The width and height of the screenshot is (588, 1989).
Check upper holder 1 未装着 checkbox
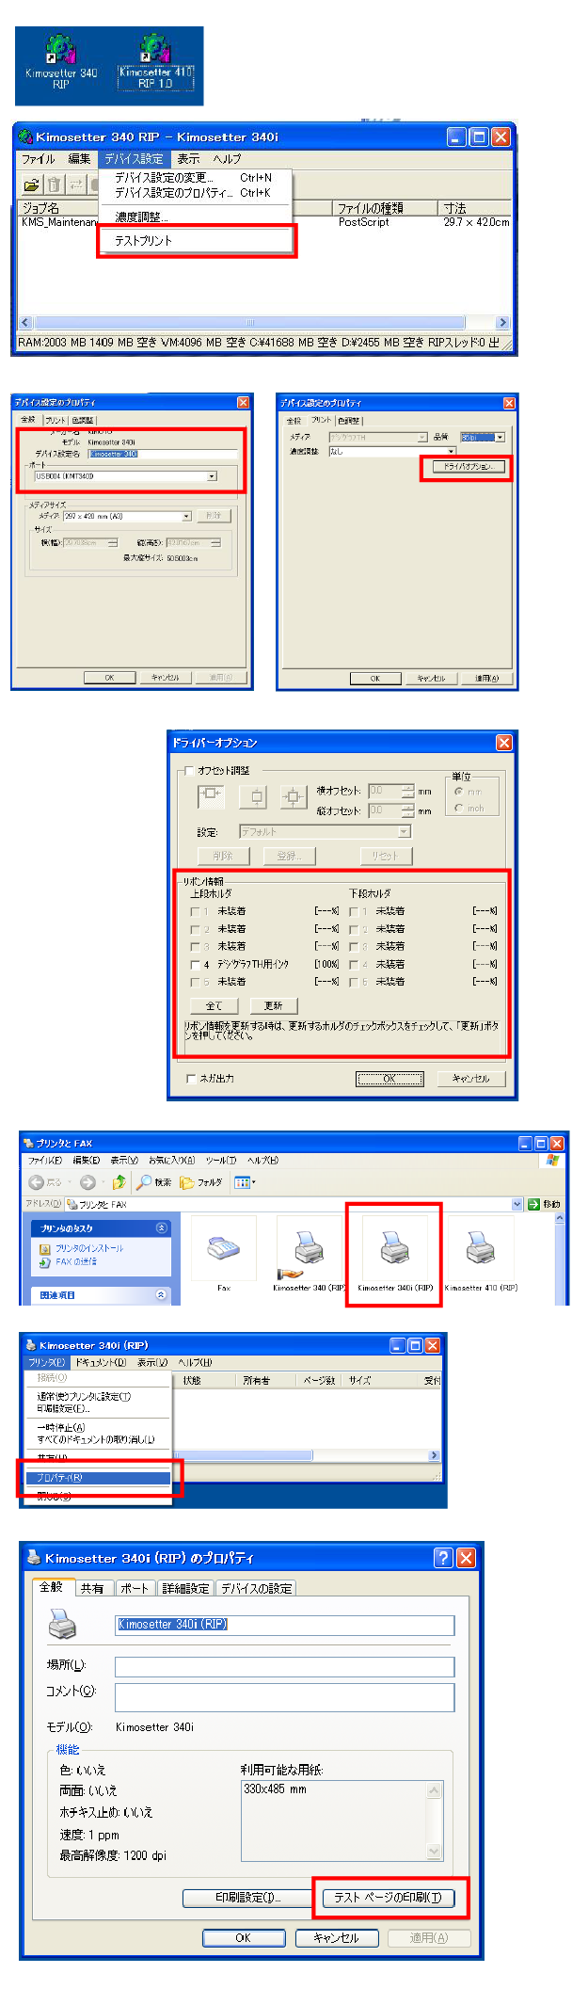tap(195, 911)
